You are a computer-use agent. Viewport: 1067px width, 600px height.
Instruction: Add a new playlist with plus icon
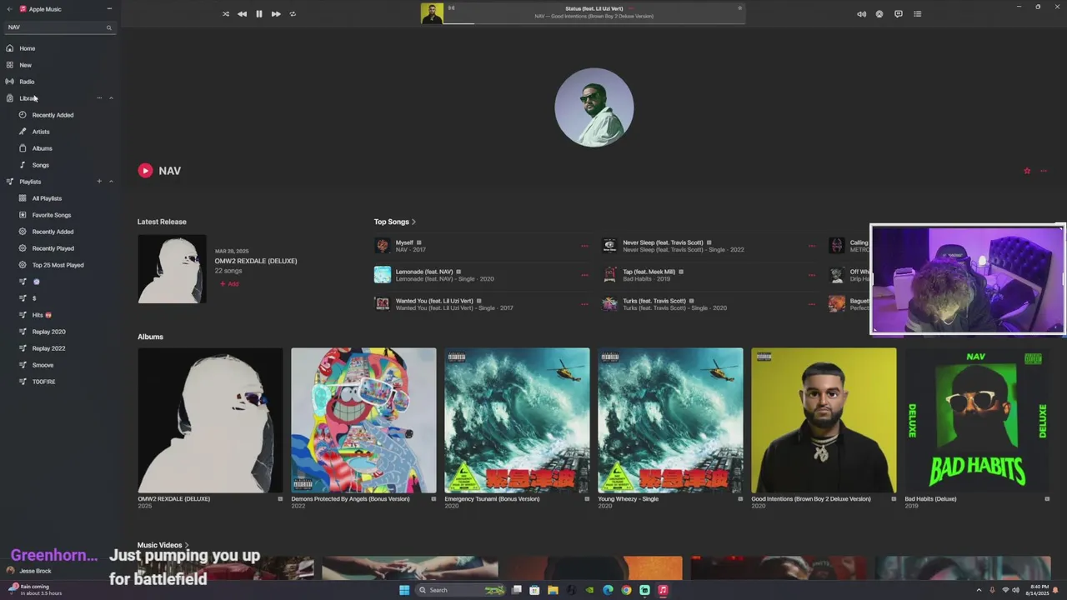[99, 182]
